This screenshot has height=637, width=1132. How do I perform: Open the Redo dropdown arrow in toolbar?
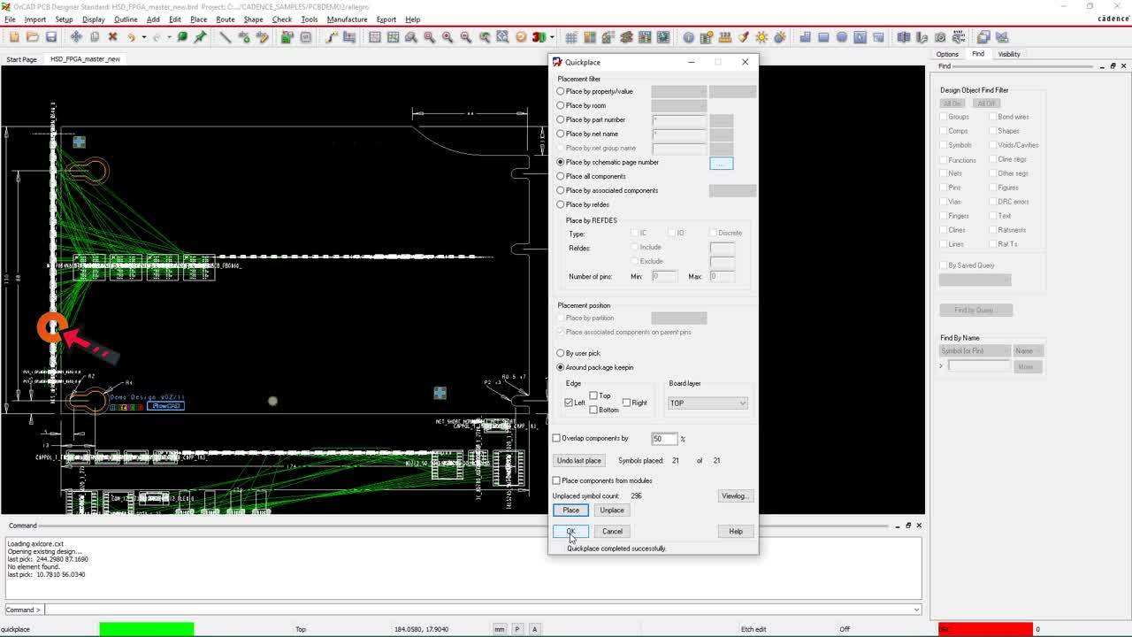pos(169,37)
